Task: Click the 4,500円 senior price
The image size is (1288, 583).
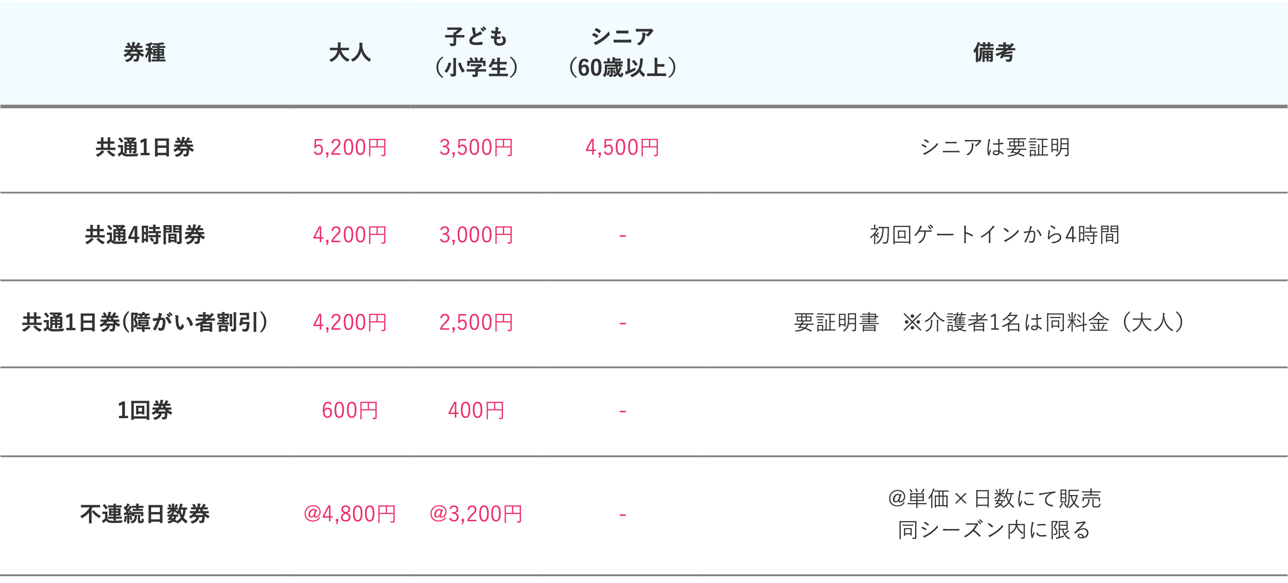Action: coord(622,148)
